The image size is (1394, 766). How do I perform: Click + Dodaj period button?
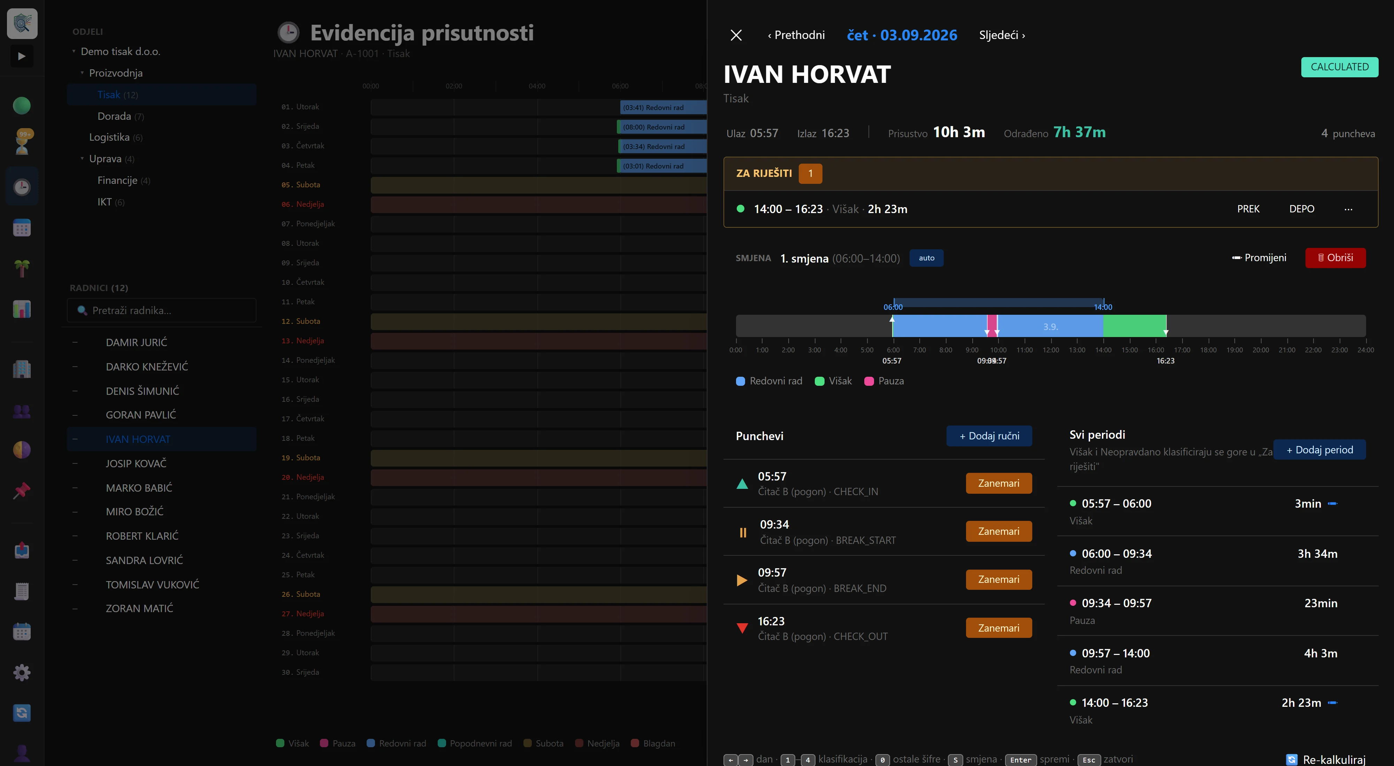[1319, 450]
